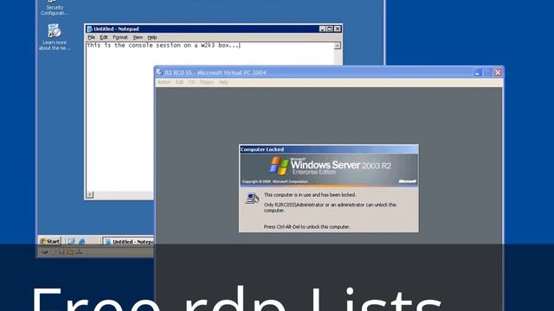Image resolution: width=554 pixels, height=311 pixels.
Task: Minimize the Notepad window
Action: click(322, 29)
